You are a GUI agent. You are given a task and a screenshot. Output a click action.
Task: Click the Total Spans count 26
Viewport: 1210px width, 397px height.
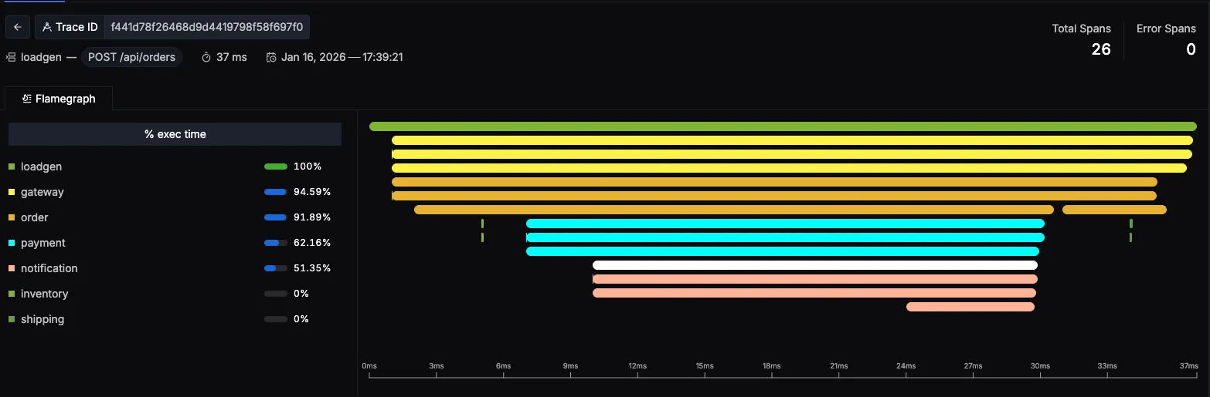[x=1100, y=49]
